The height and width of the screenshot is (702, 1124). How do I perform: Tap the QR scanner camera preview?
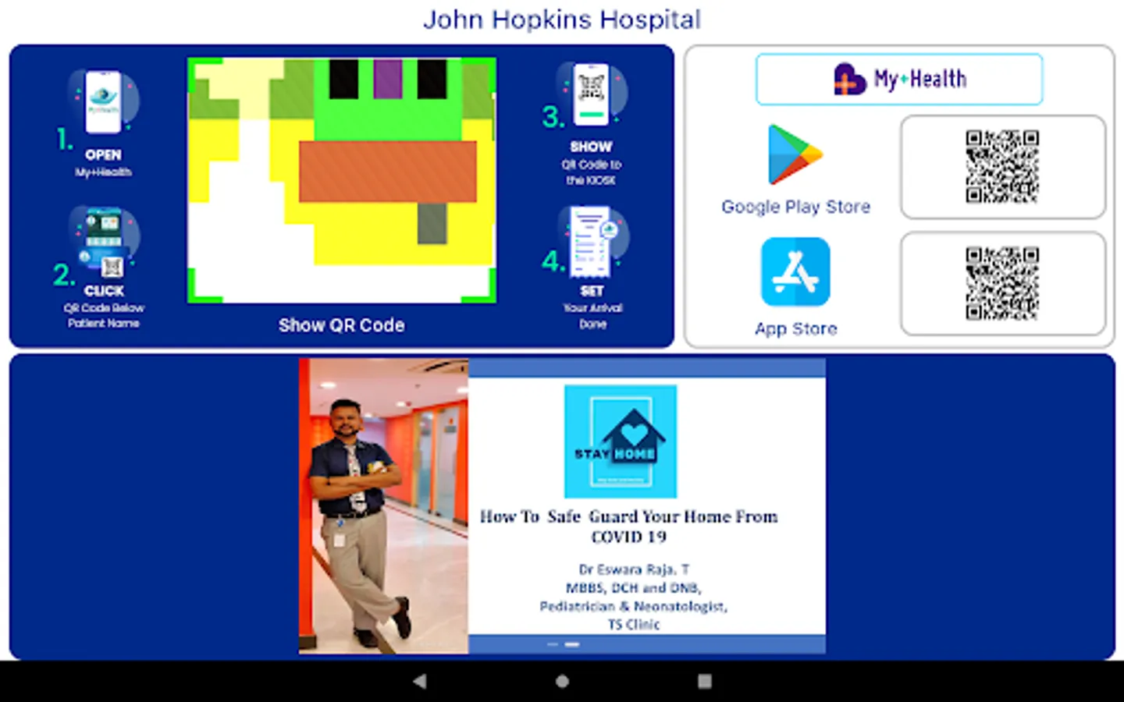342,180
